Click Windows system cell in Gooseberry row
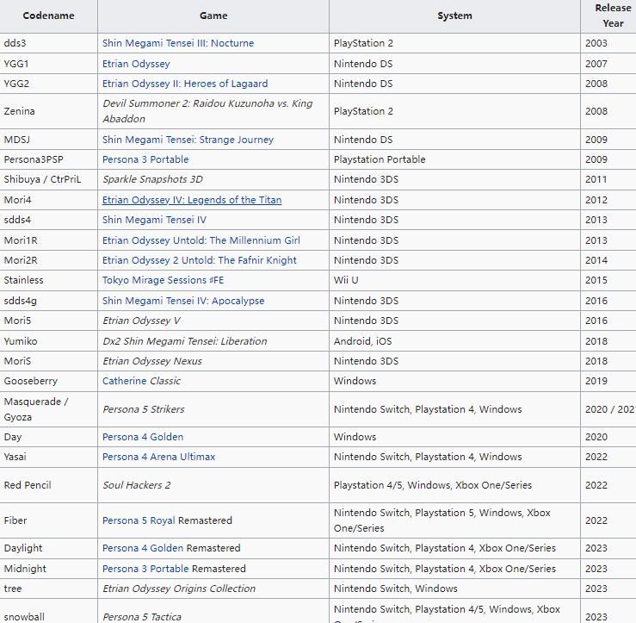 (x=454, y=381)
